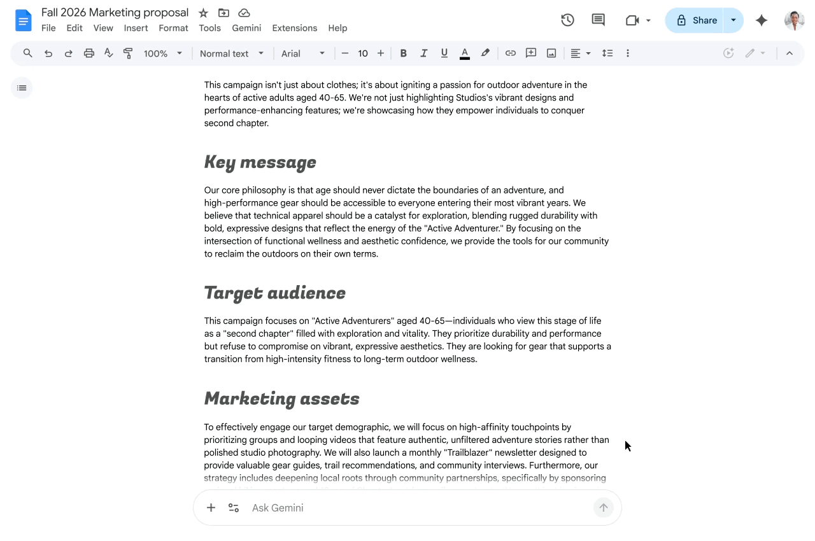Viewport: 815px width, 541px height.
Task: Toggle bold formatting
Action: click(403, 53)
